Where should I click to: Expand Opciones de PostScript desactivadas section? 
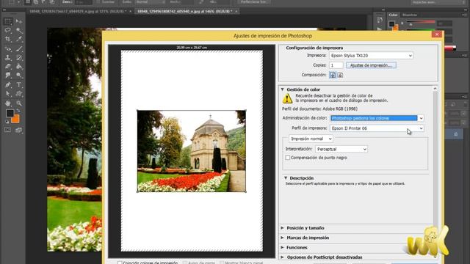point(282,257)
